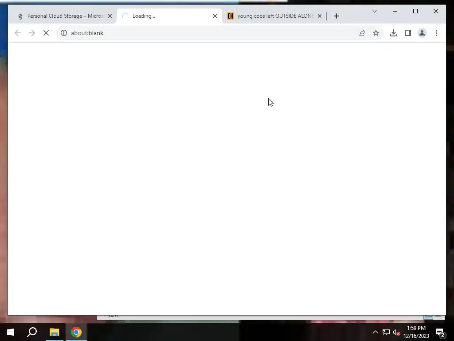Select the Loading... tab
The image size is (454, 341).
point(169,16)
